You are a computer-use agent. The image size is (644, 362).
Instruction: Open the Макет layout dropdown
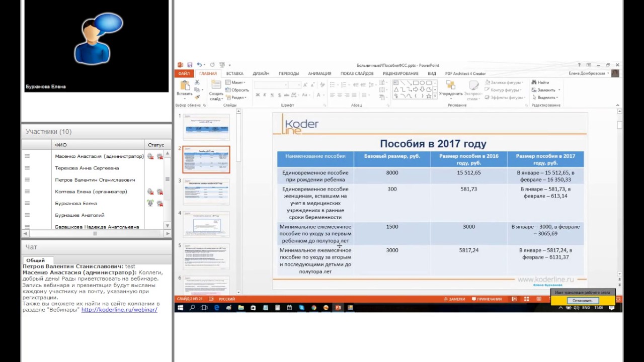[235, 82]
